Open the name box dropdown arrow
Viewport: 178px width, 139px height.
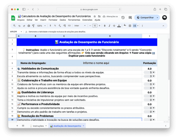point(21,32)
